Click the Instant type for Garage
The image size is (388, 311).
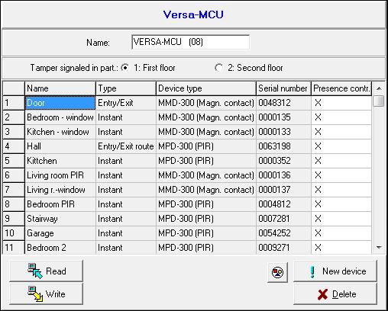coord(126,233)
